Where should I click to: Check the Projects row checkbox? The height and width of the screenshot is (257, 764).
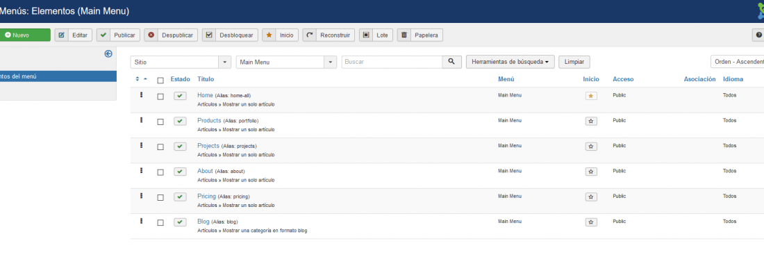coord(160,147)
